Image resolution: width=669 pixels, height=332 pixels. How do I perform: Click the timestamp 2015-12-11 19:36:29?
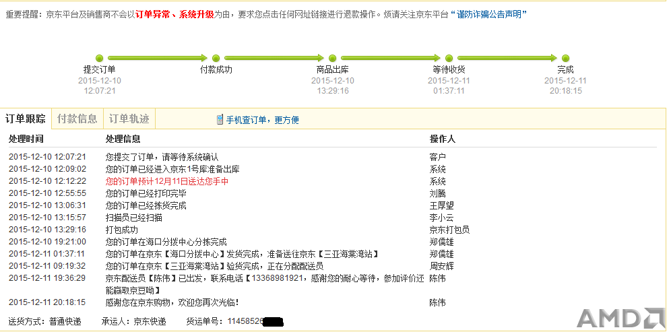(47, 278)
